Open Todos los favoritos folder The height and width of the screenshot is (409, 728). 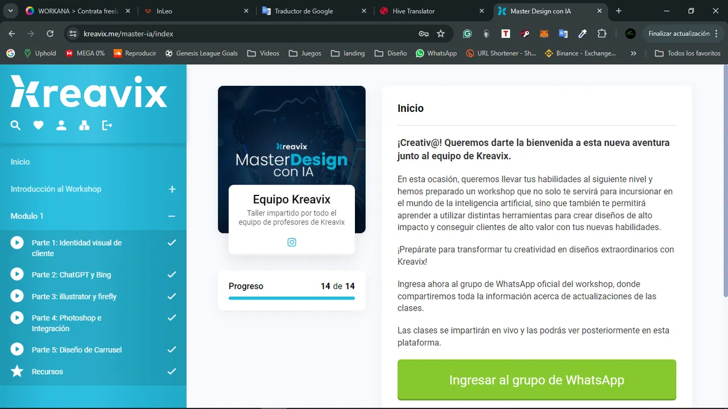click(x=688, y=53)
